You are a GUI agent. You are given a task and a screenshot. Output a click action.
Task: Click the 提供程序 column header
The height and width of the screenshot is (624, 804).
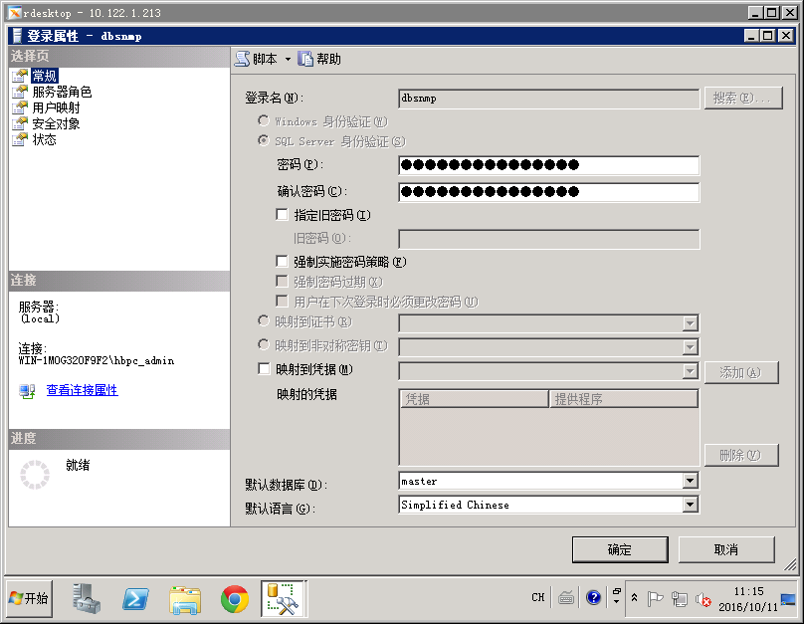pyautogui.click(x=624, y=398)
